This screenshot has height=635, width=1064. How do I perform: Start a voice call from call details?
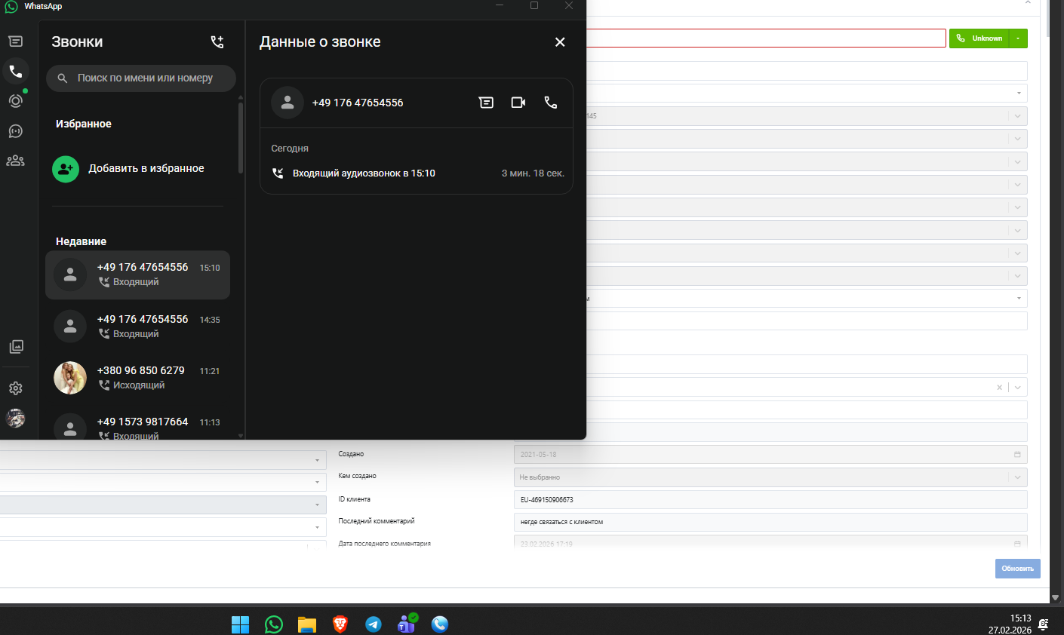coord(551,103)
